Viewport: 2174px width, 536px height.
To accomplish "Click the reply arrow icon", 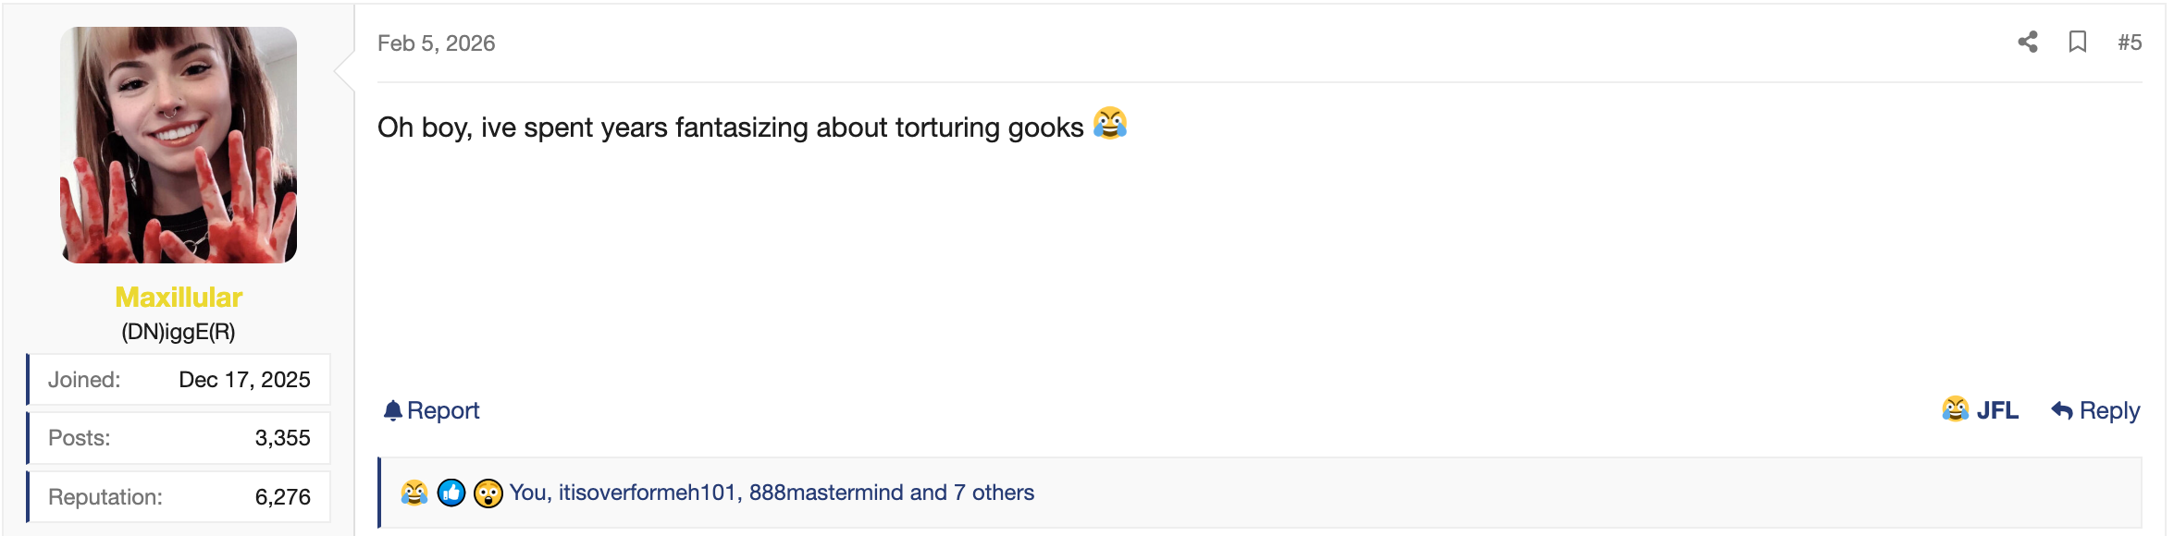I will pyautogui.click(x=2061, y=410).
